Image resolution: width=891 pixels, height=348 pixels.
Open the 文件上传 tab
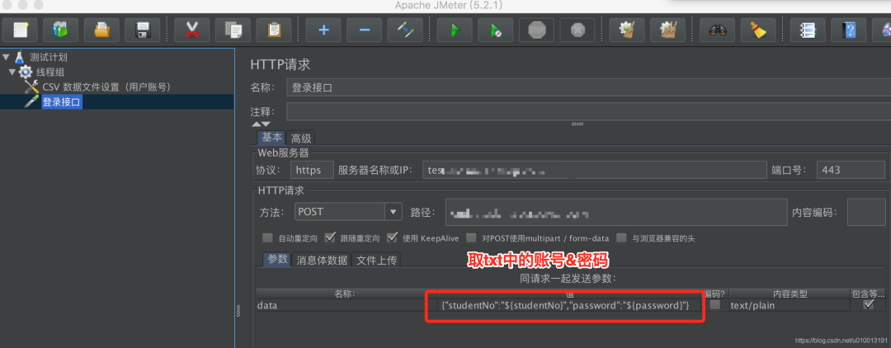375,260
